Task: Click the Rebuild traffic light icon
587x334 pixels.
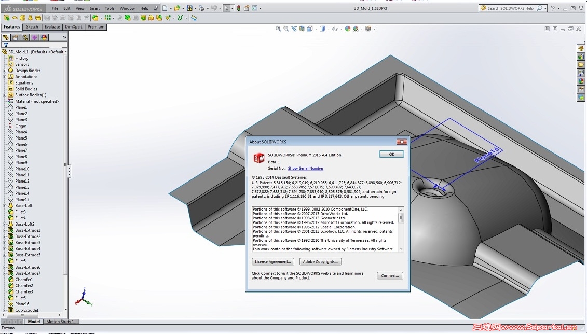Action: pos(238,8)
